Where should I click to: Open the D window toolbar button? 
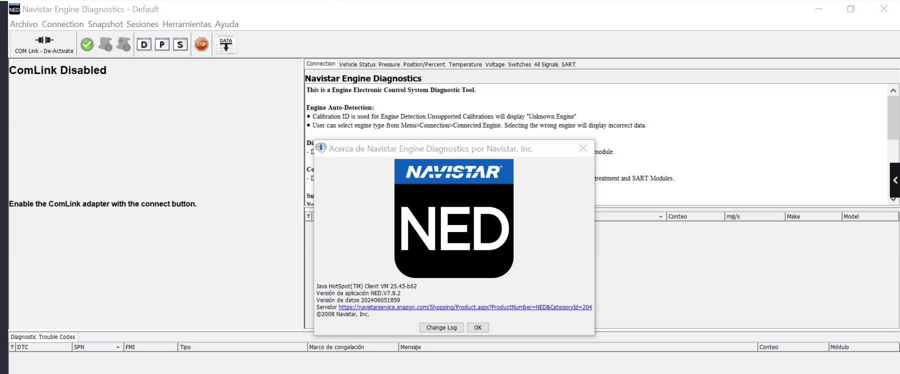[x=144, y=44]
